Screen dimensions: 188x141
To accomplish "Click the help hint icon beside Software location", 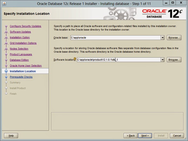I will tap(75, 59).
